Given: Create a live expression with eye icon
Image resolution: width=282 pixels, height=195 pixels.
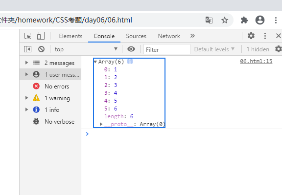Looking at the screenshot, I should click(131, 49).
